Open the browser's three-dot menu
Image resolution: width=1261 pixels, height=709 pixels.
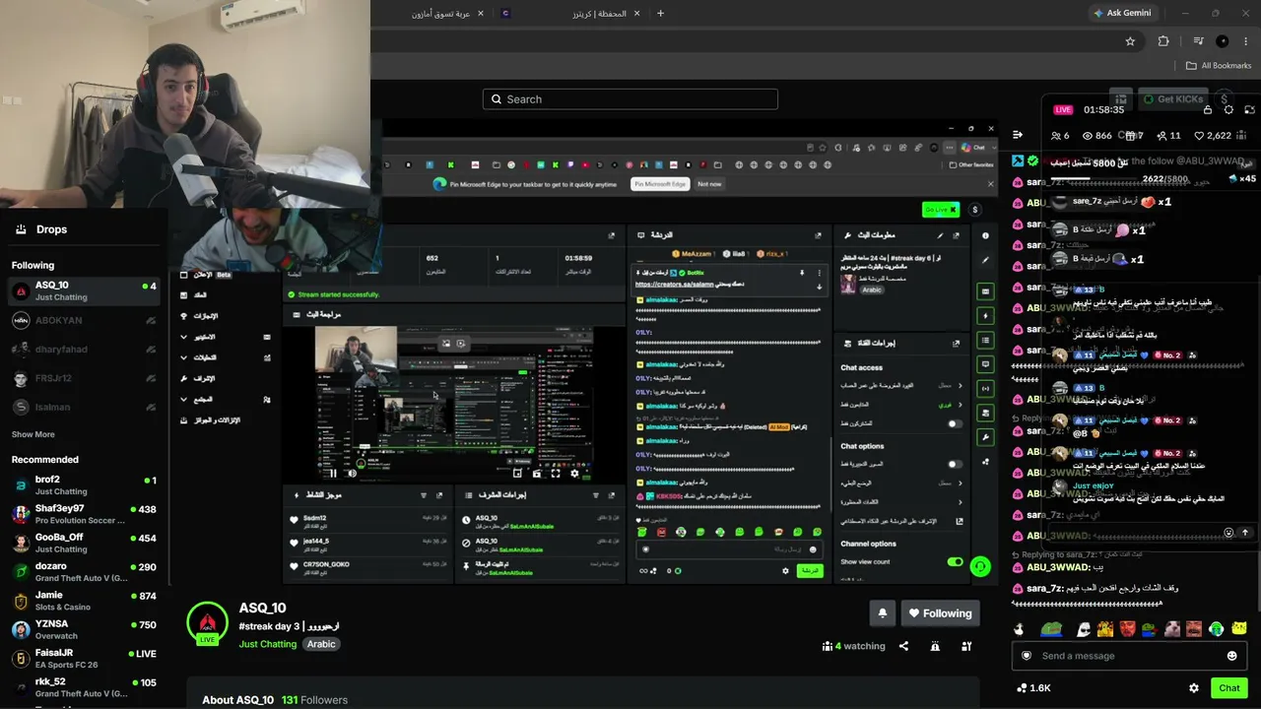1245,41
